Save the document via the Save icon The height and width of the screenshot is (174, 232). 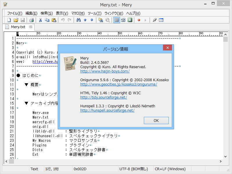pyautogui.click(x=23, y=20)
